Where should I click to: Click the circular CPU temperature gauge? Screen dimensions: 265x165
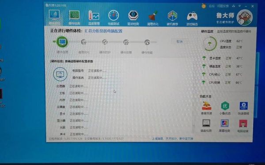209,44
